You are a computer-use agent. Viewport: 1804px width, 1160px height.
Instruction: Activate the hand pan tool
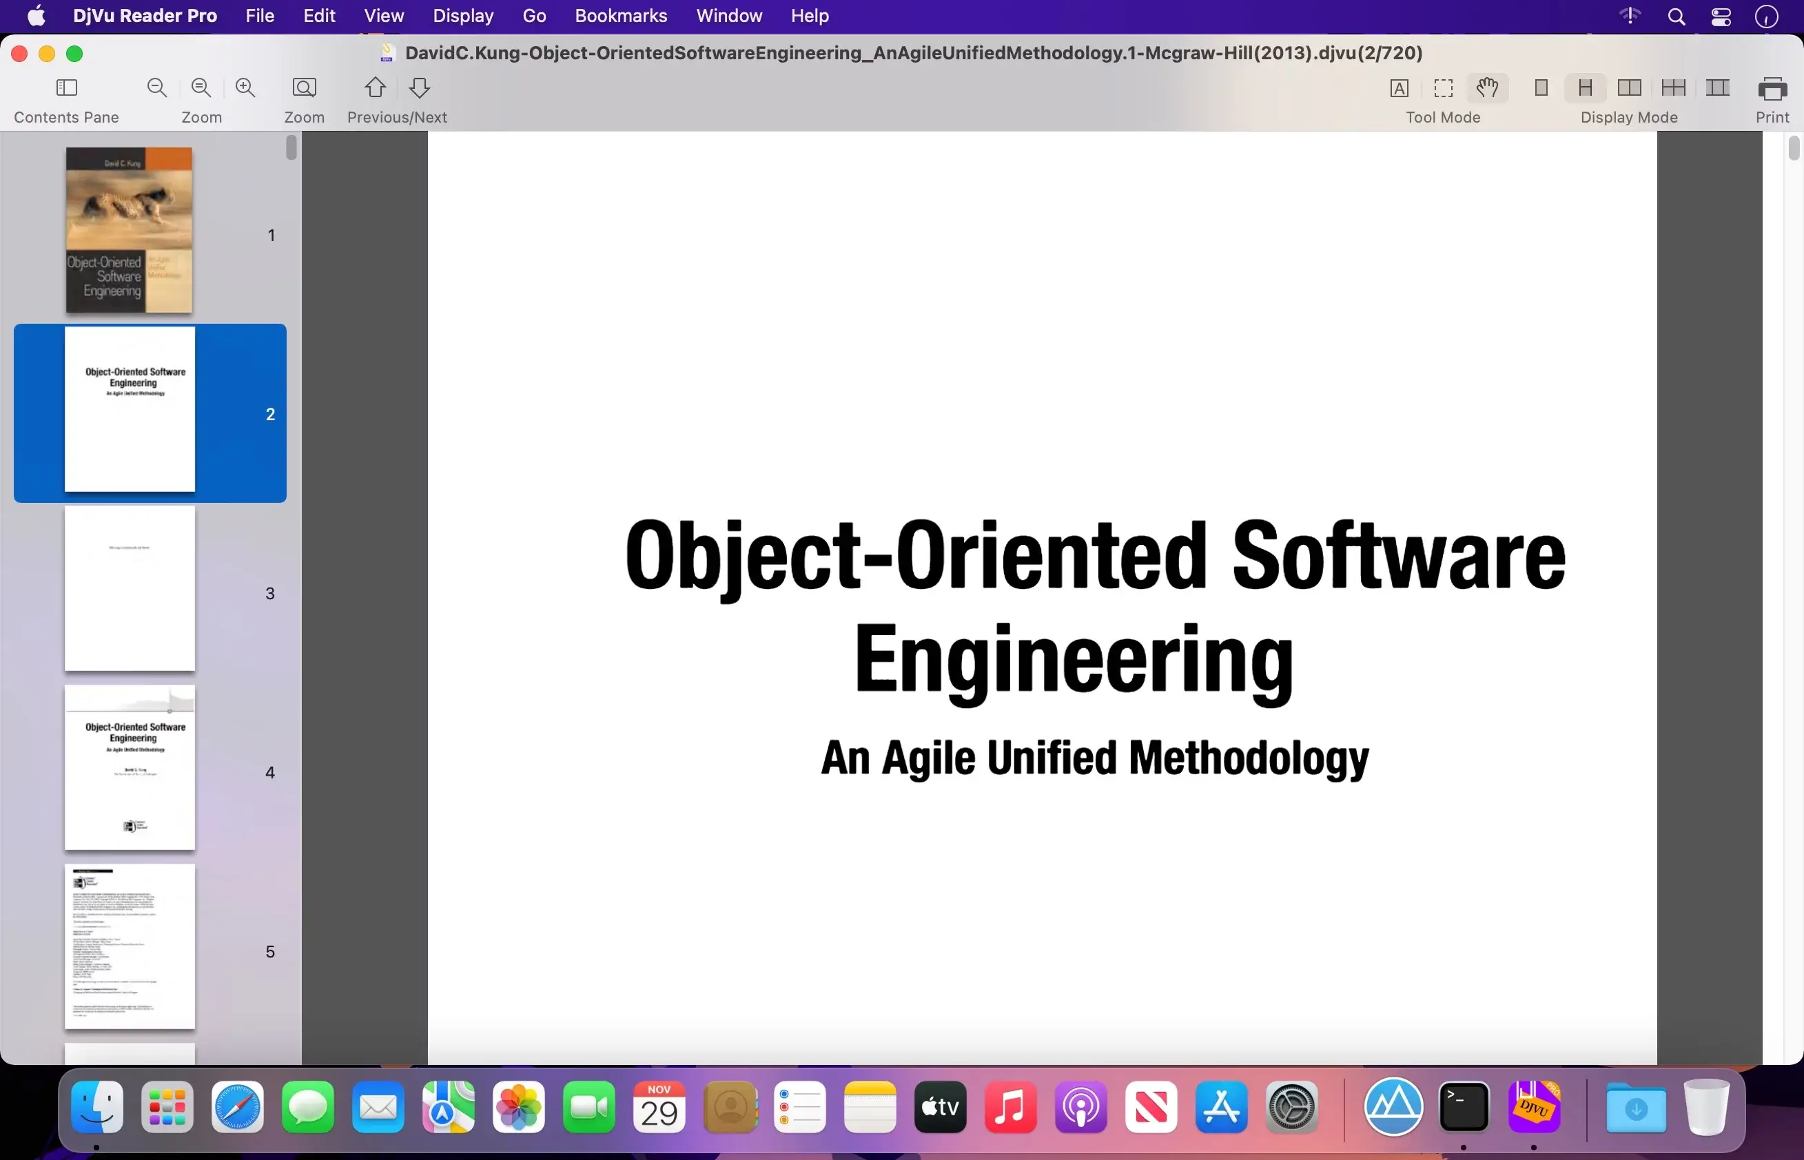tap(1488, 88)
